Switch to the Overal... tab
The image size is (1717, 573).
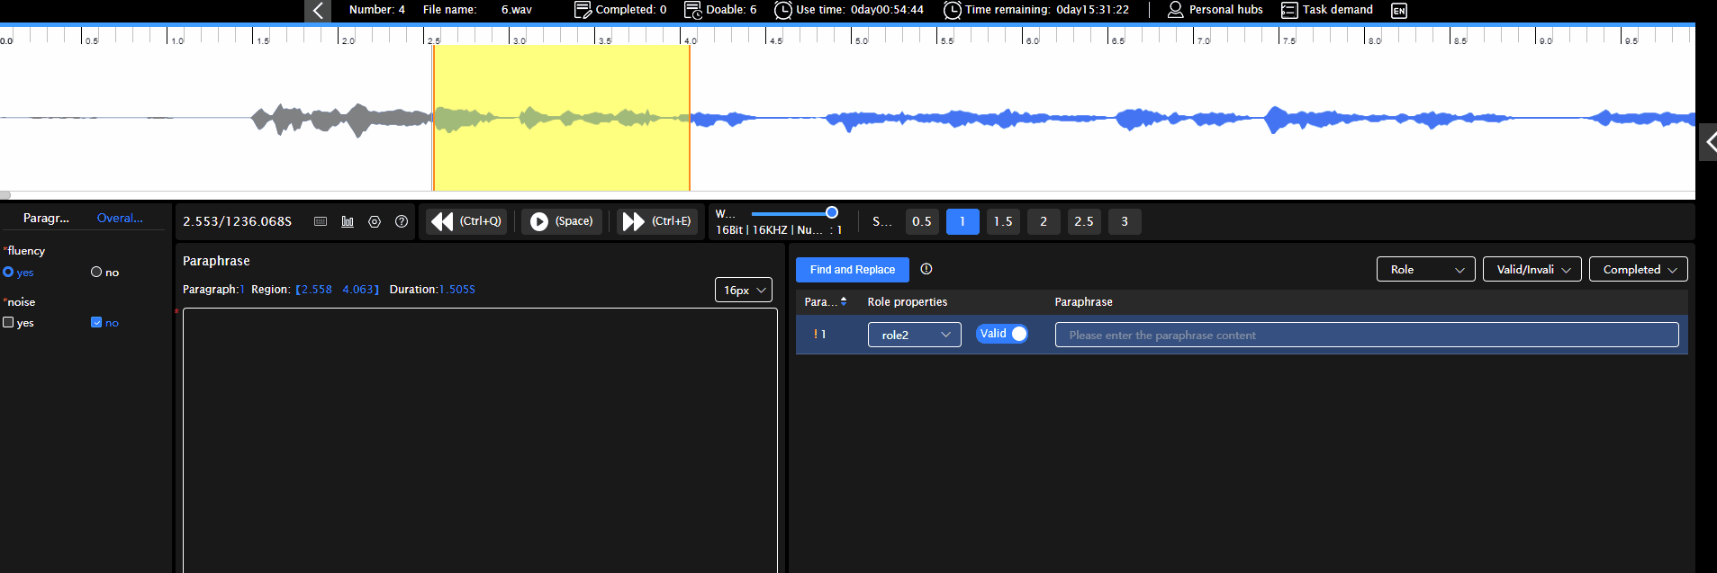point(120,218)
